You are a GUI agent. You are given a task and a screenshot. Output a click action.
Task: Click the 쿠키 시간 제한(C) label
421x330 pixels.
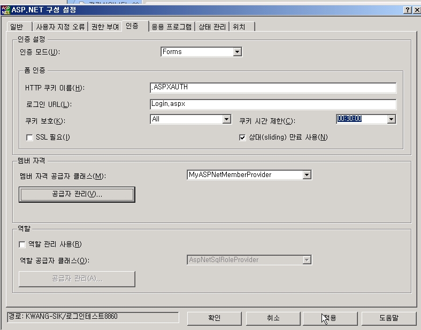(267, 121)
